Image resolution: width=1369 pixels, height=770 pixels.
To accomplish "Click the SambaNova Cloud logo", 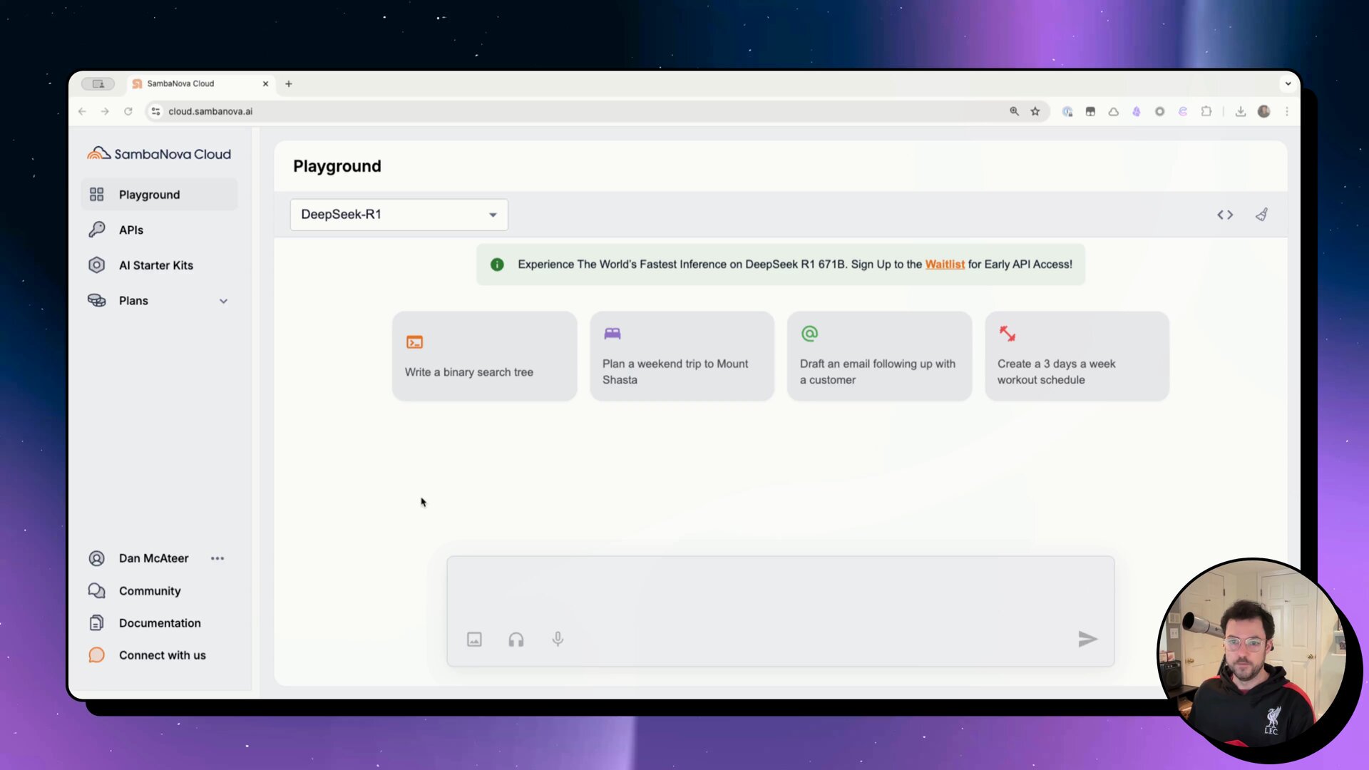I will (x=159, y=154).
